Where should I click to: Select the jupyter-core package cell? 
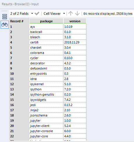pos(46,136)
